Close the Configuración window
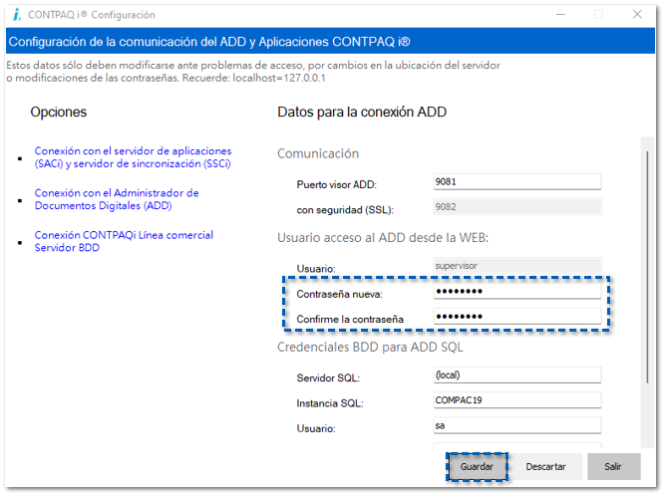672x496 pixels. click(x=637, y=15)
